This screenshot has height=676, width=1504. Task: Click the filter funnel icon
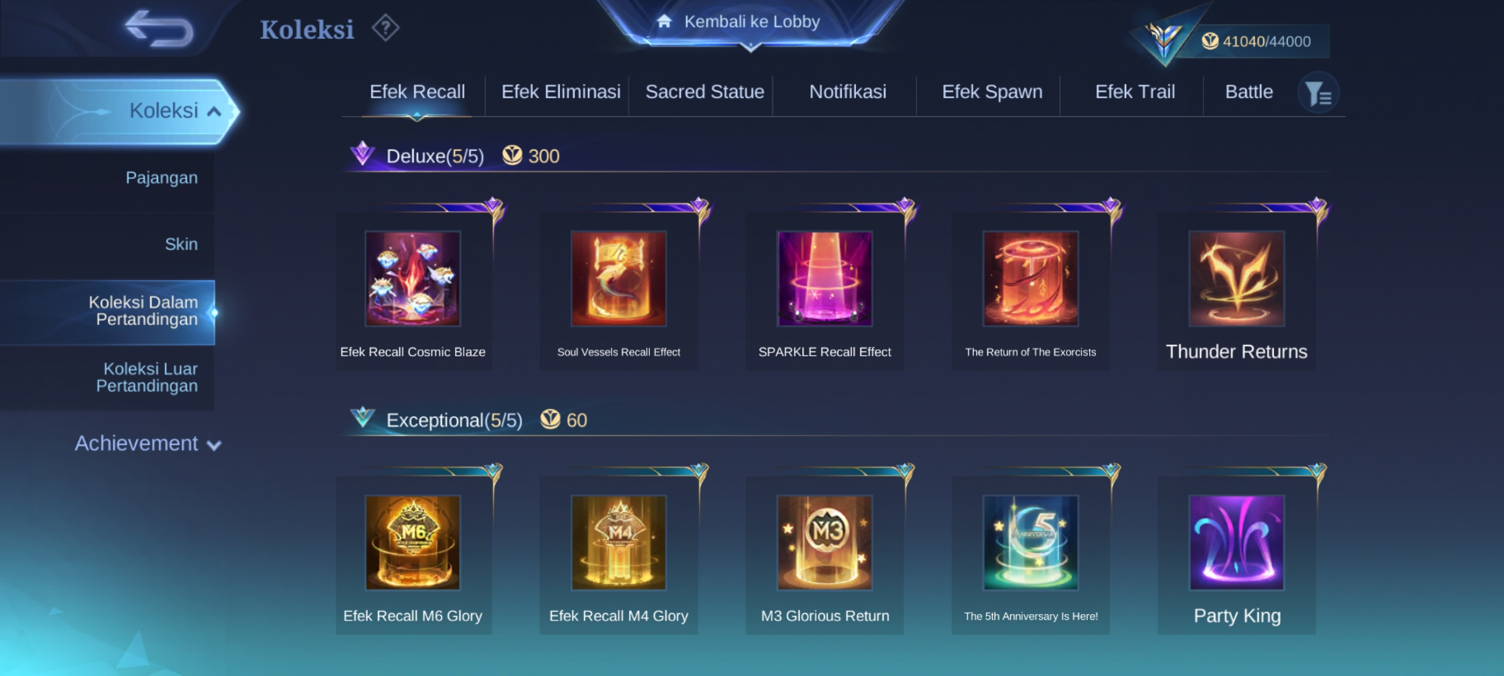(1319, 94)
